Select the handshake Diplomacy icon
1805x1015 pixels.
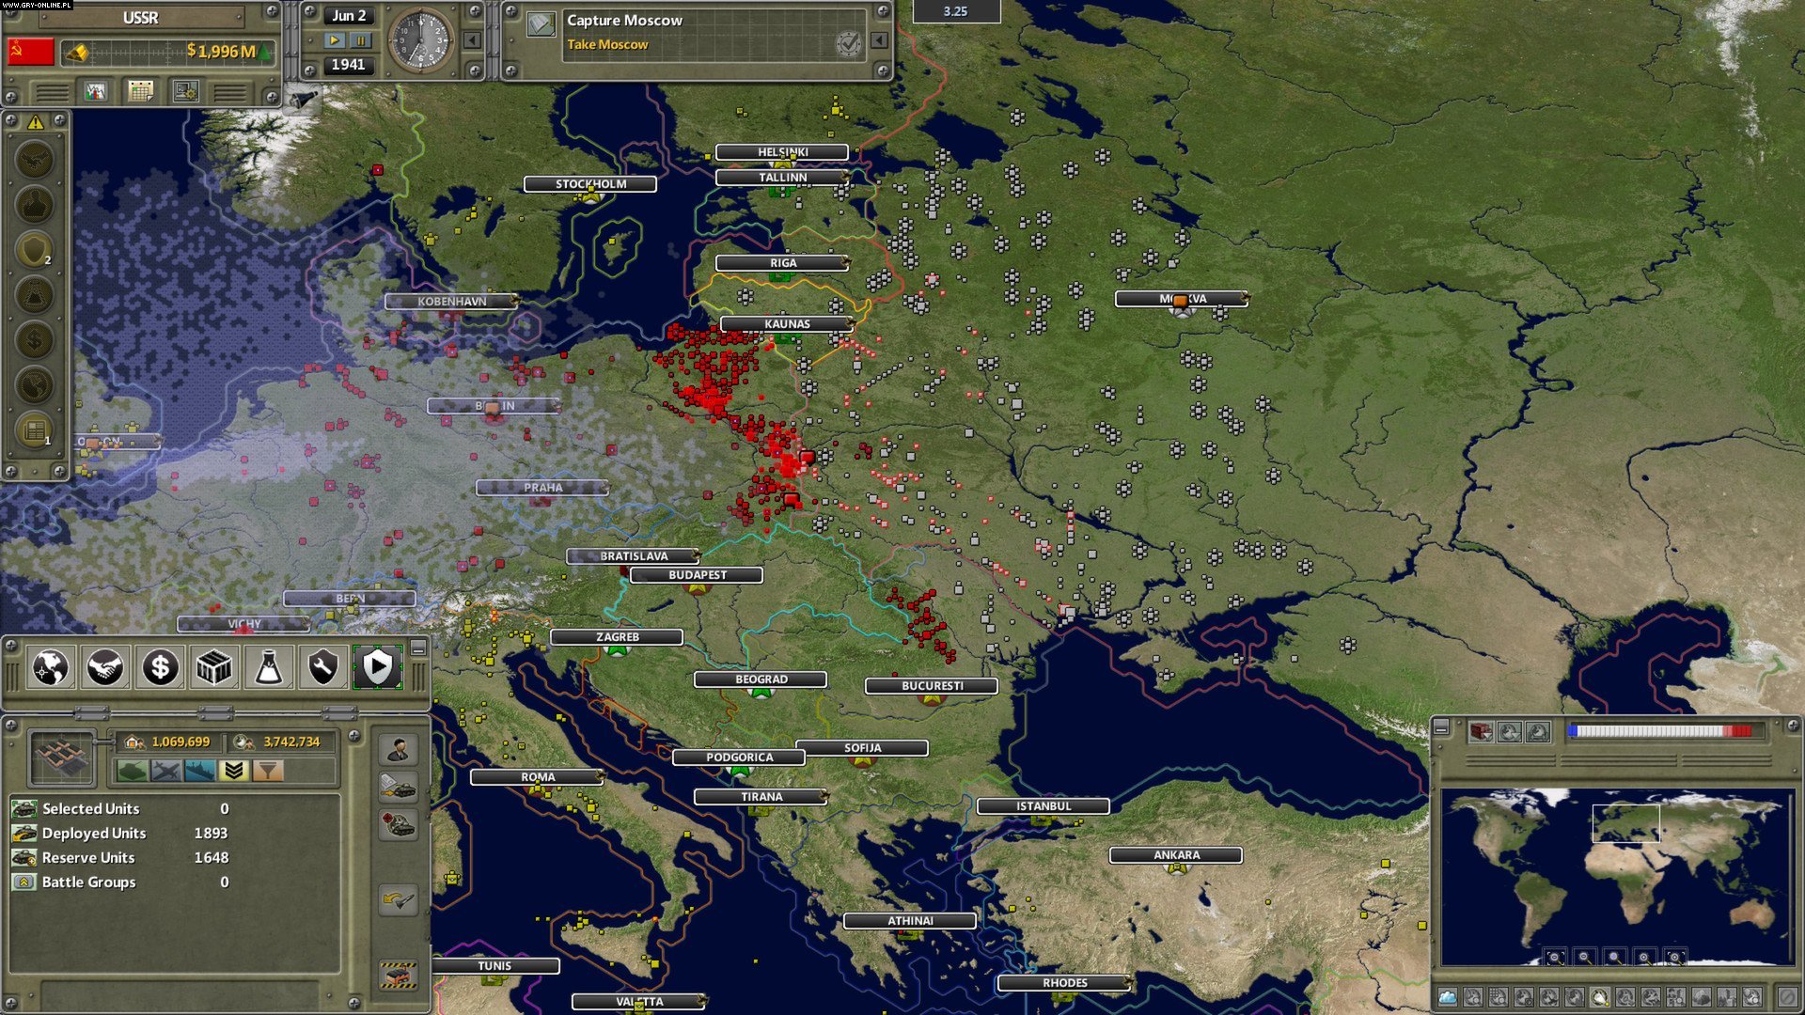pyautogui.click(x=104, y=667)
